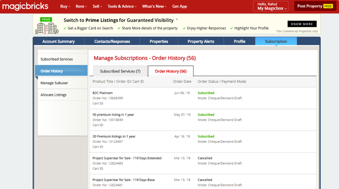
Task: Switch to Subscribed Services (7) tab
Action: tap(120, 71)
